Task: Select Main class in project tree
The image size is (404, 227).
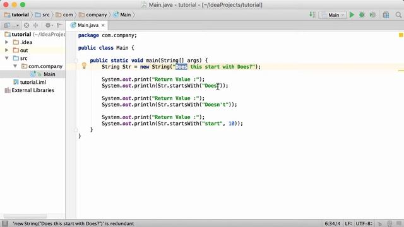Action: click(33, 74)
